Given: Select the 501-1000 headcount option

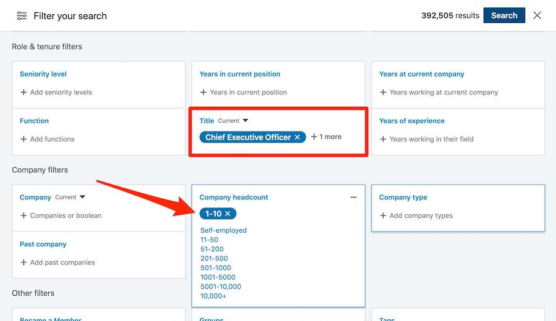Looking at the screenshot, I should coord(216,268).
